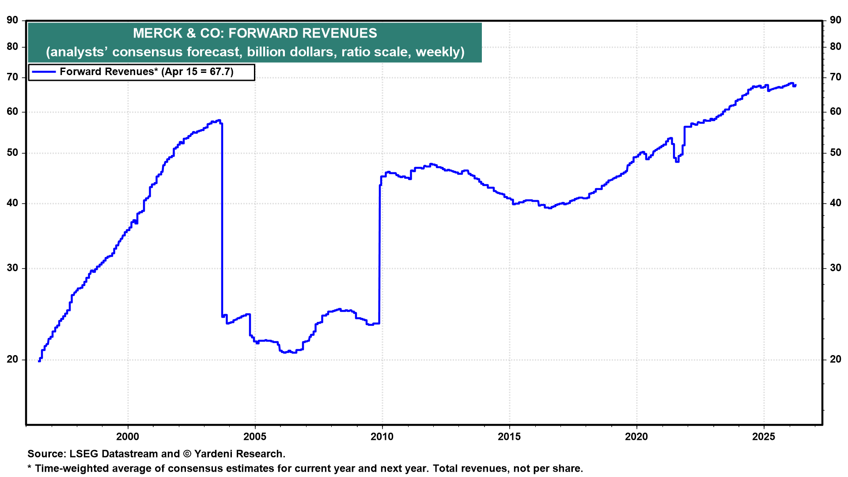Image resolution: width=848 pixels, height=477 pixels.
Task: Click the blue line sample in the legend
Action: point(44,72)
